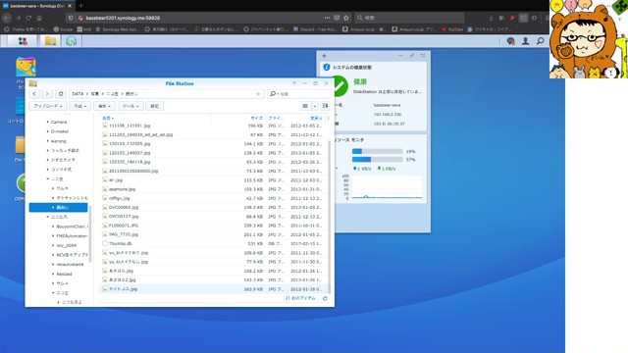Toggle the pin on the widget panel
Screen dimensions: 628x353
point(412,56)
